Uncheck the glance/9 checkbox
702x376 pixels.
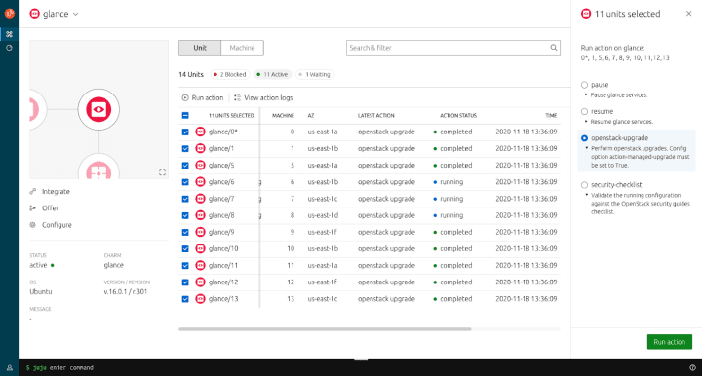[x=185, y=232]
